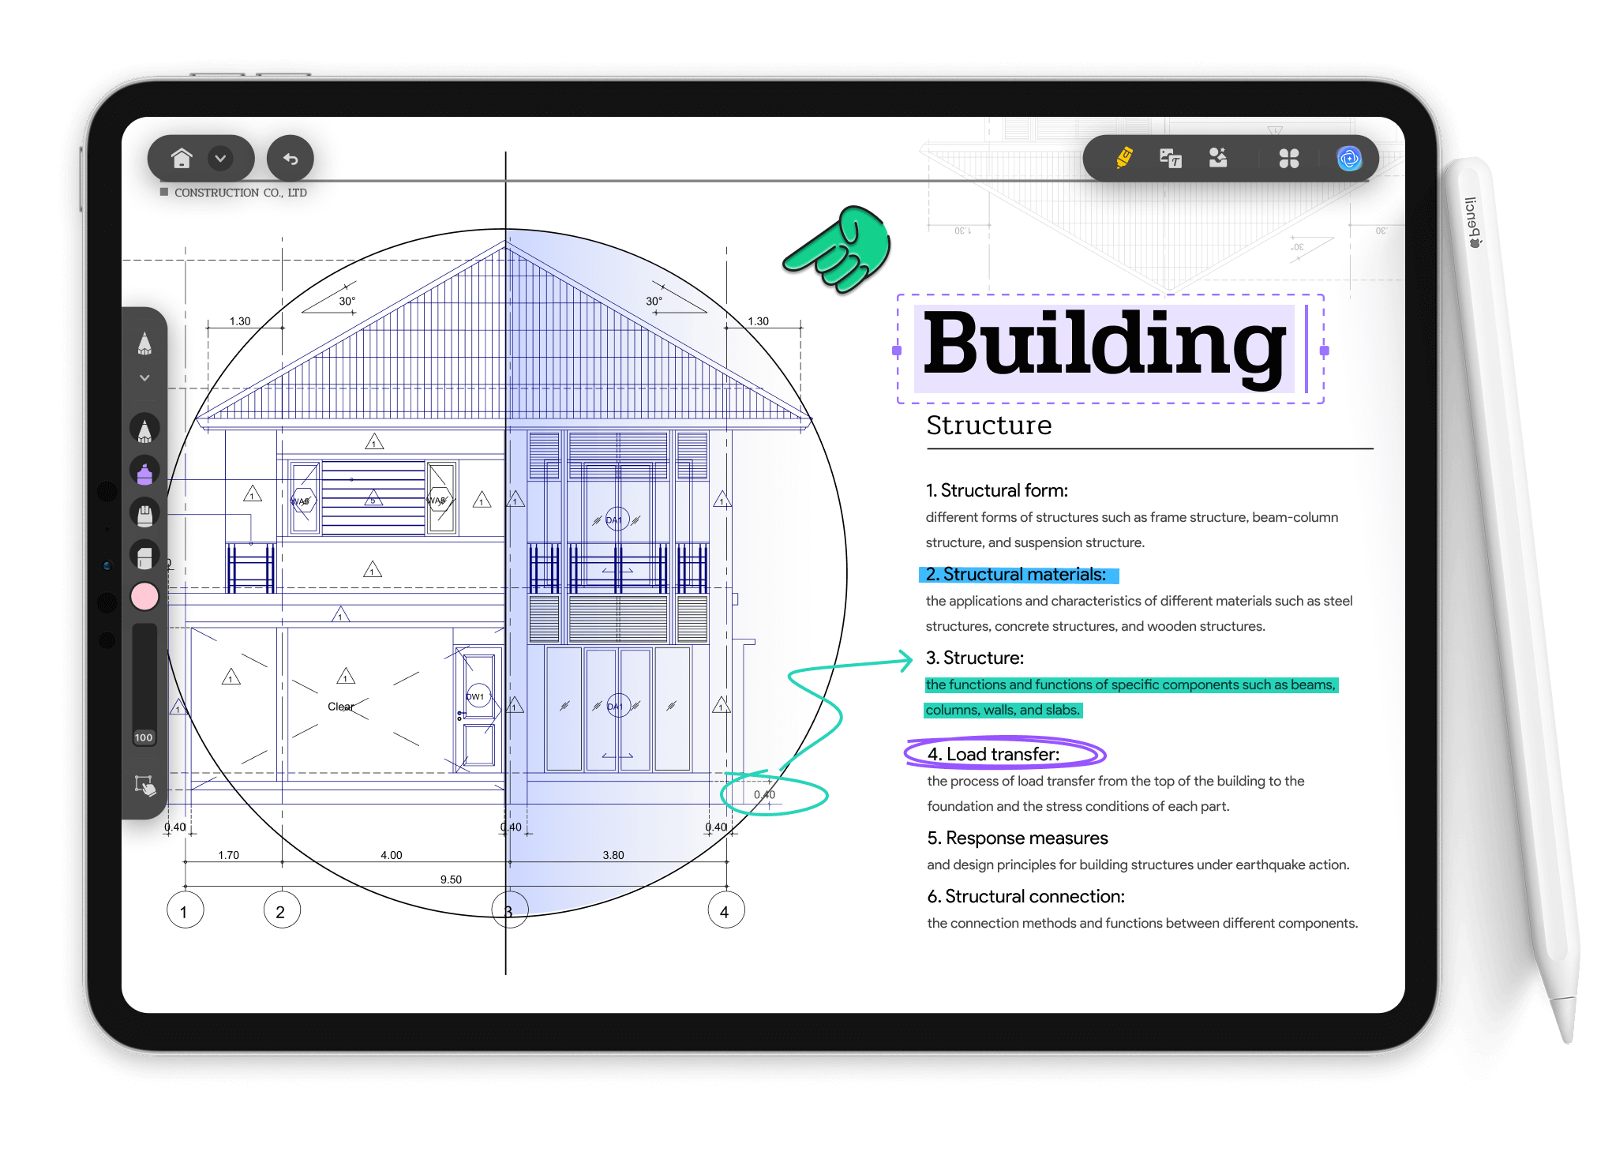This screenshot has width=1597, height=1159.
Task: Go to the Home screen
Action: (182, 159)
